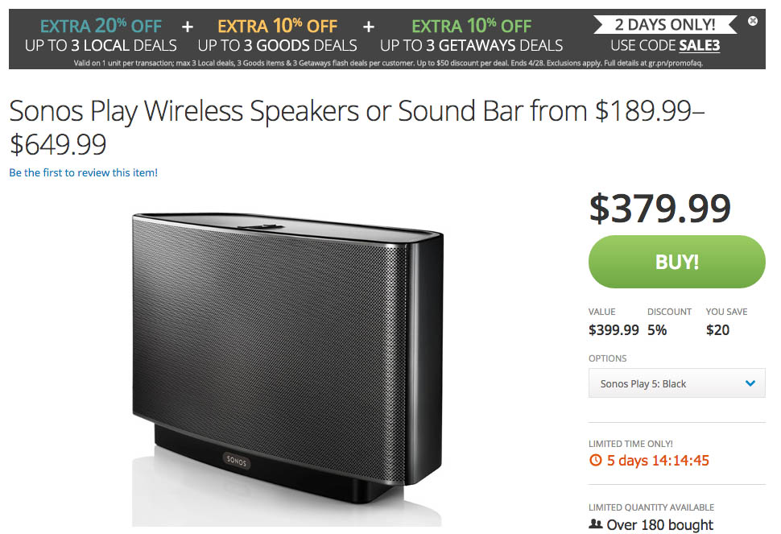The width and height of the screenshot is (781, 534).
Task: Click the $399.99 value amount
Action: tap(614, 329)
